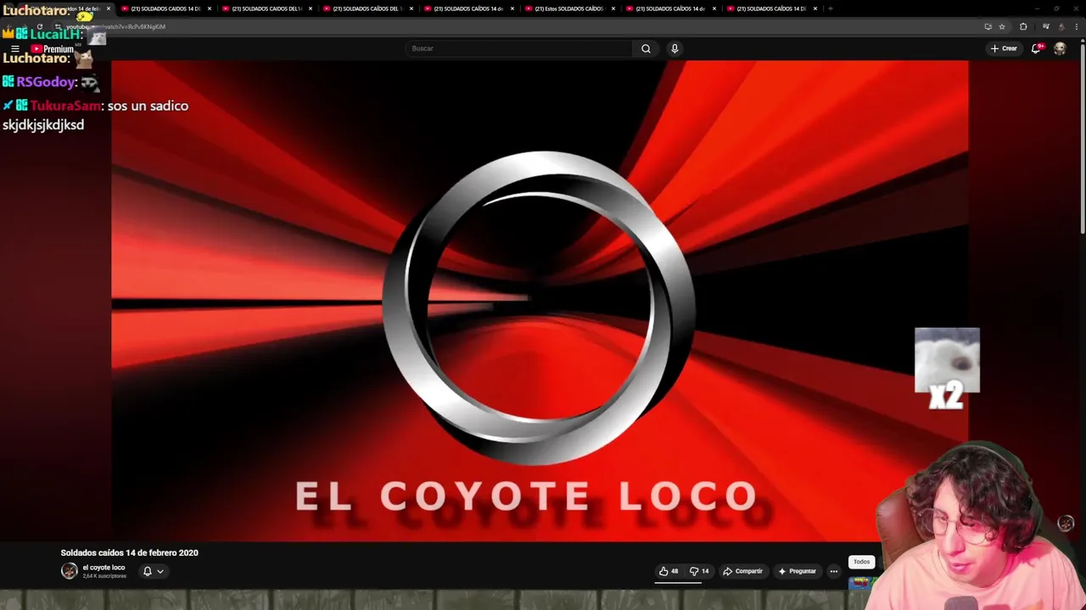Like the video showing 48 likes
1086x610 pixels.
click(669, 571)
